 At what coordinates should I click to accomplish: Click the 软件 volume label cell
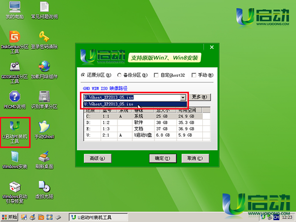139,122
